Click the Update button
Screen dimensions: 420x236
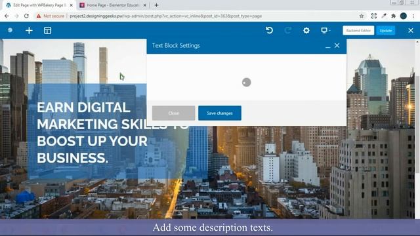coord(385,31)
